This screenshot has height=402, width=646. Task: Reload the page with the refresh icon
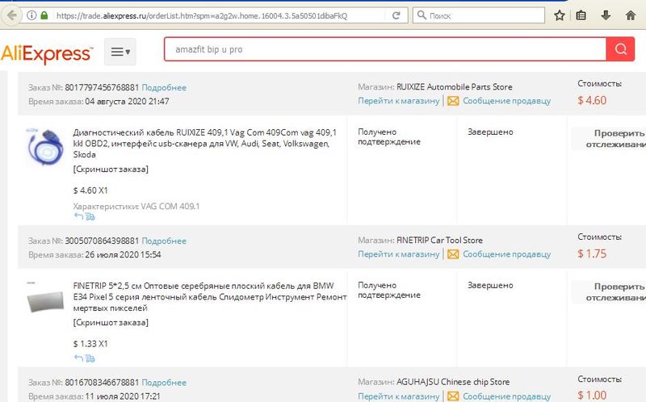[396, 15]
